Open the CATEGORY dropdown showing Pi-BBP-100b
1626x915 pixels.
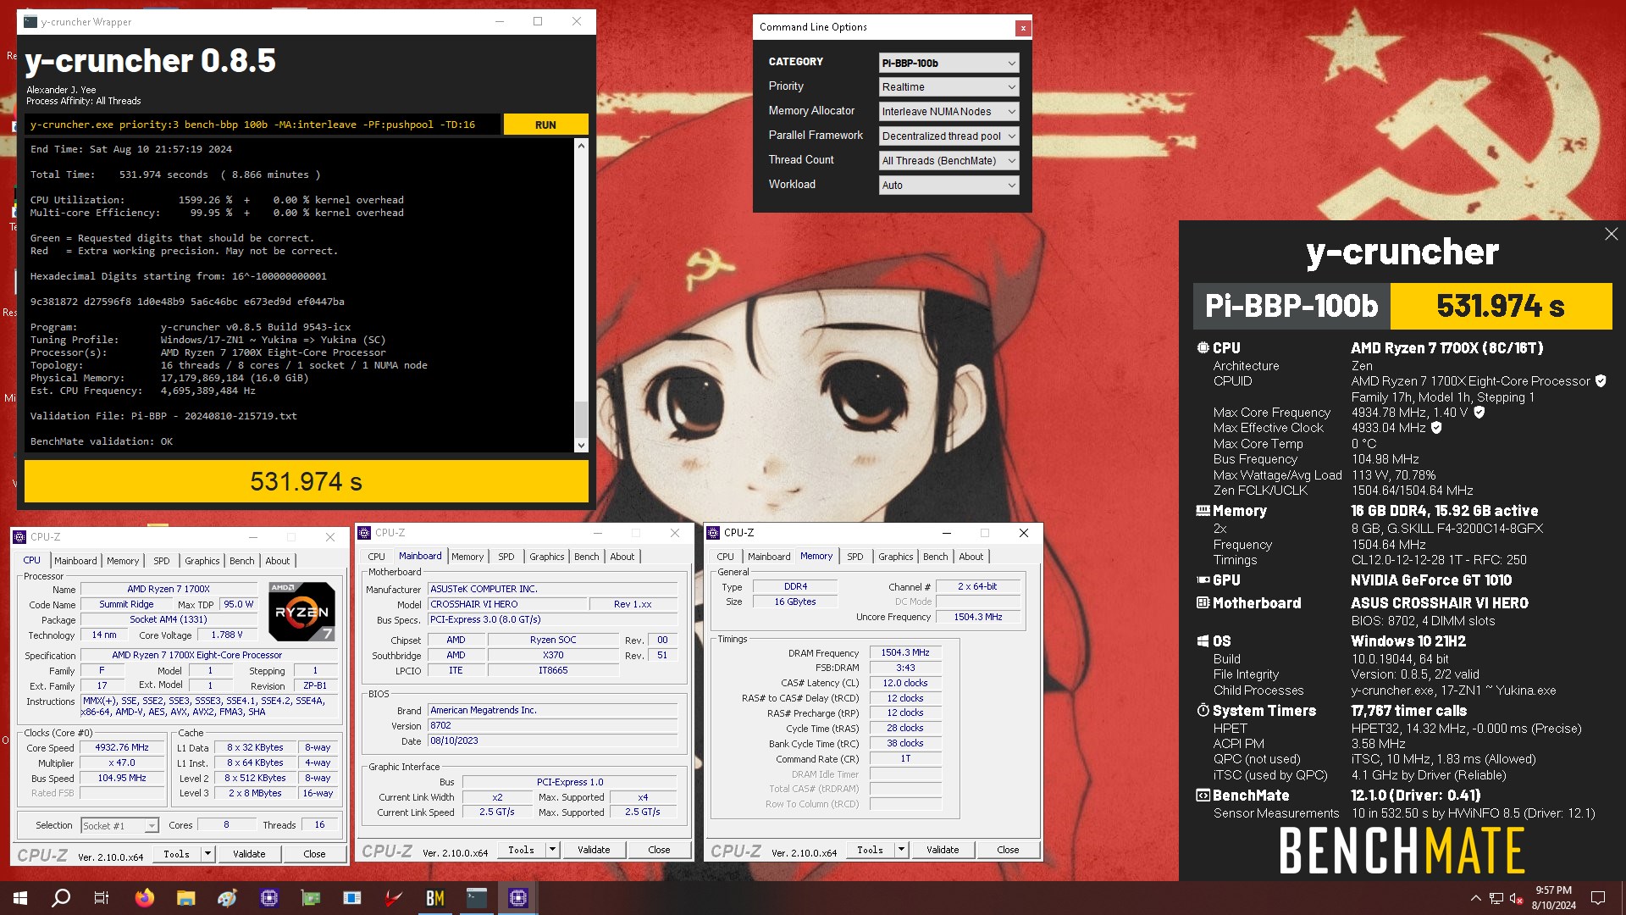(948, 63)
